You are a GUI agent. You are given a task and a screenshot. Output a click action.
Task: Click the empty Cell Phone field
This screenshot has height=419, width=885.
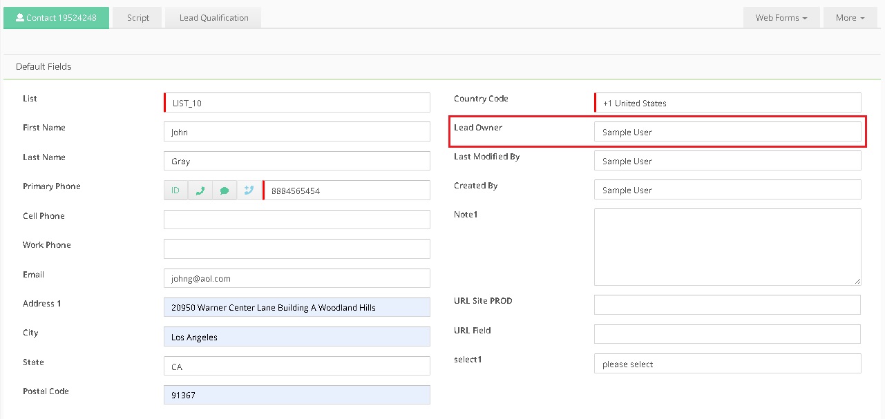[x=297, y=220]
